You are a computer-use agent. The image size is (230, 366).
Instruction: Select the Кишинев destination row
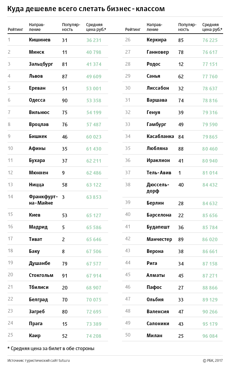(57, 40)
